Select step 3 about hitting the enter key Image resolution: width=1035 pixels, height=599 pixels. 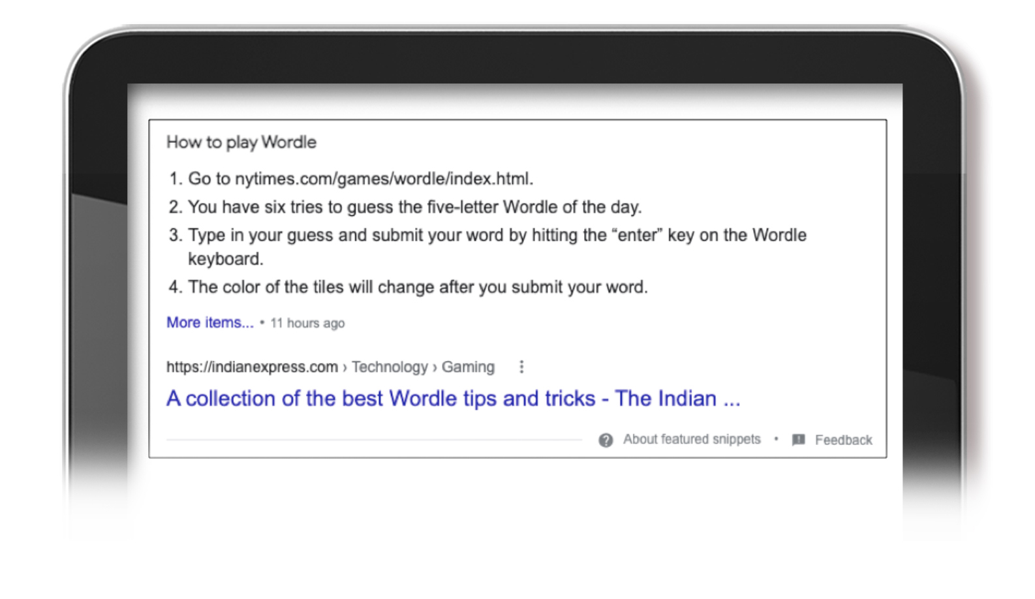coord(497,247)
